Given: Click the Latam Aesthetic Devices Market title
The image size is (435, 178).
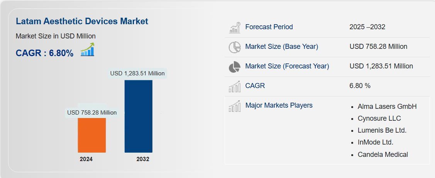Looking at the screenshot, I should (82, 21).
